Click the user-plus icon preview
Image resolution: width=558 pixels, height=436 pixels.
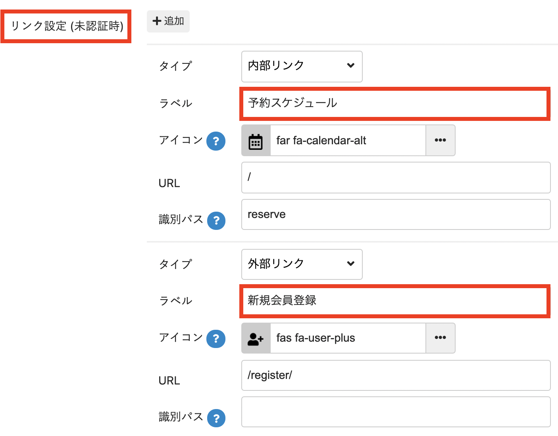(256, 338)
